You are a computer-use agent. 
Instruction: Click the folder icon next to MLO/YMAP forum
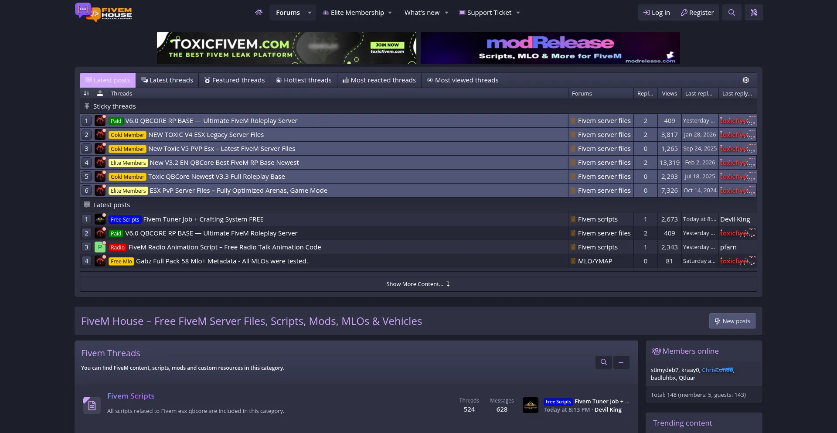573,261
